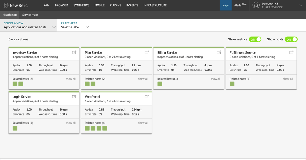Open Plugins section
Image resolution: width=306 pixels, height=160 pixels.
(115, 5)
